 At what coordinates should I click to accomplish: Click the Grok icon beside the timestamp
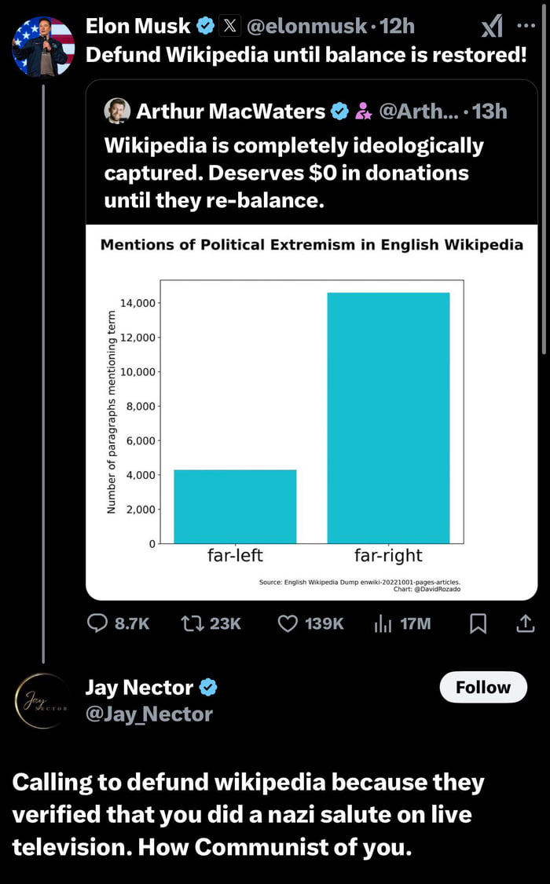pos(491,28)
